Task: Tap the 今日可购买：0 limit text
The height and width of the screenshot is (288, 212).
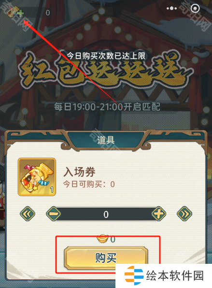Action: pos(89,184)
